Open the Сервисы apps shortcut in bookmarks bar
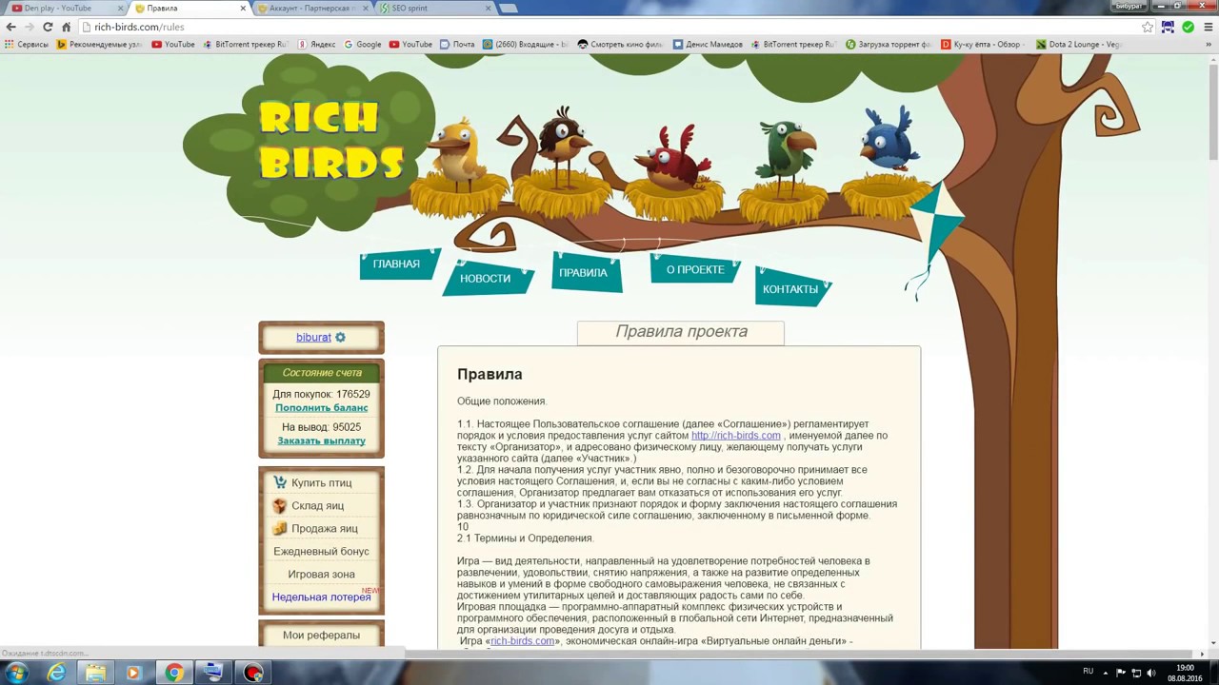 click(27, 44)
